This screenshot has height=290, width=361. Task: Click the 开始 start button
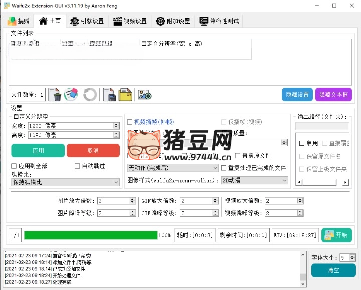(336, 235)
